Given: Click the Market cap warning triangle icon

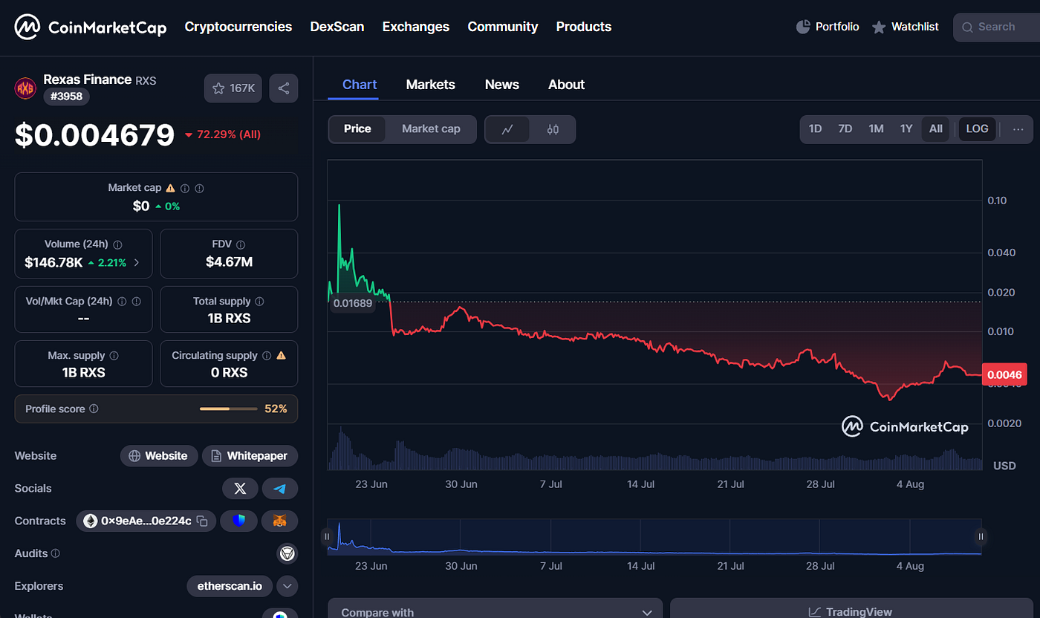Looking at the screenshot, I should (171, 189).
